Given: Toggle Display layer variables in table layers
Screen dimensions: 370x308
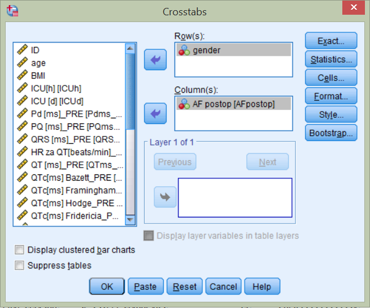Looking at the screenshot, I should [x=149, y=236].
